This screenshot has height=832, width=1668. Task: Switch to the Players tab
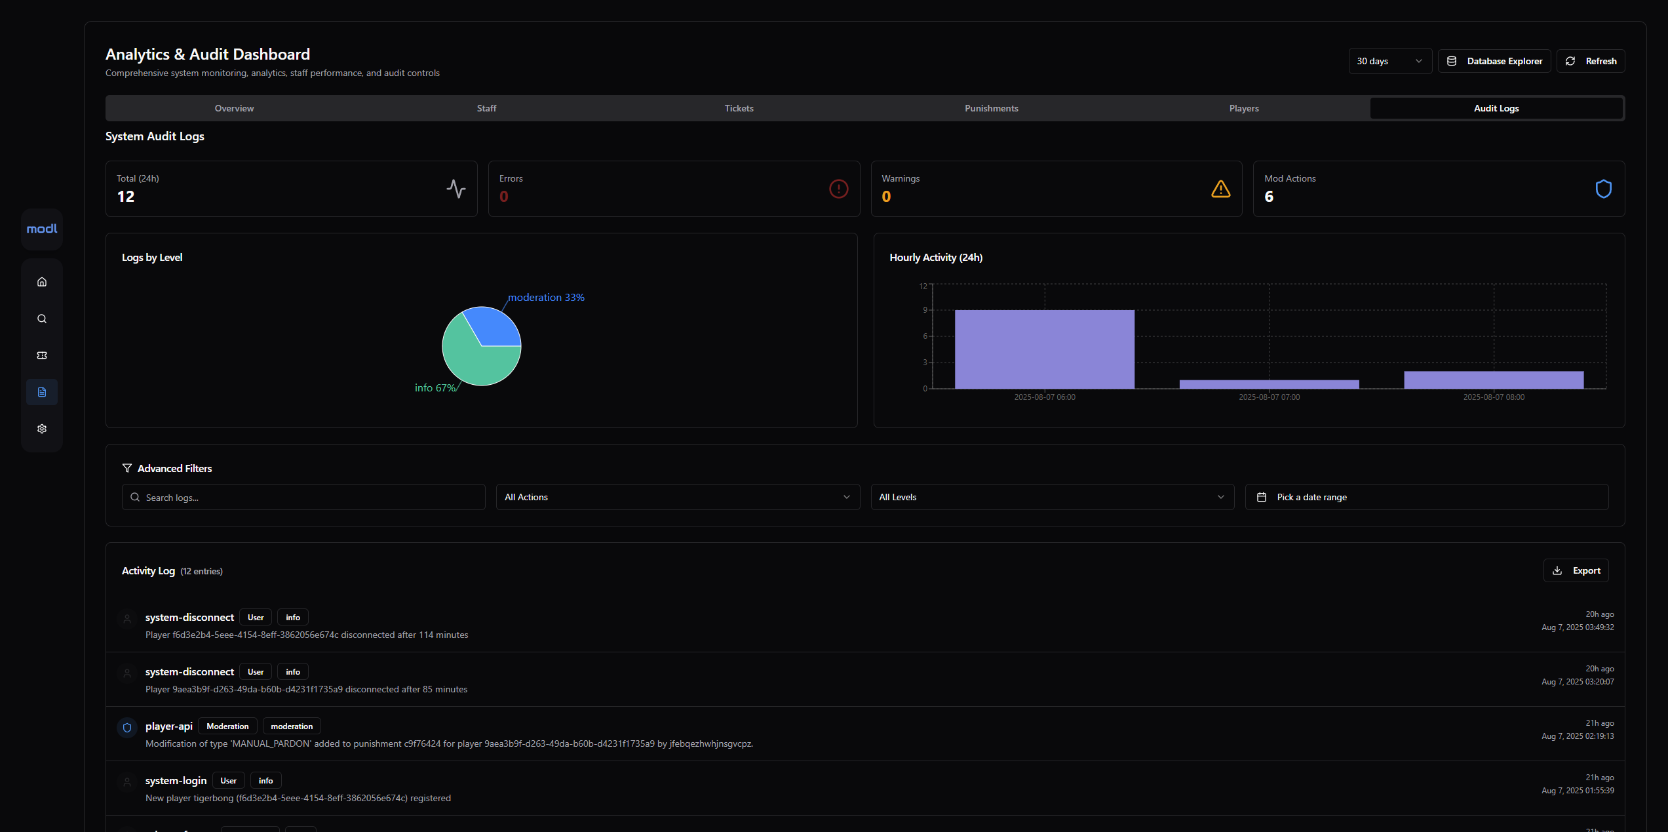pyautogui.click(x=1244, y=108)
